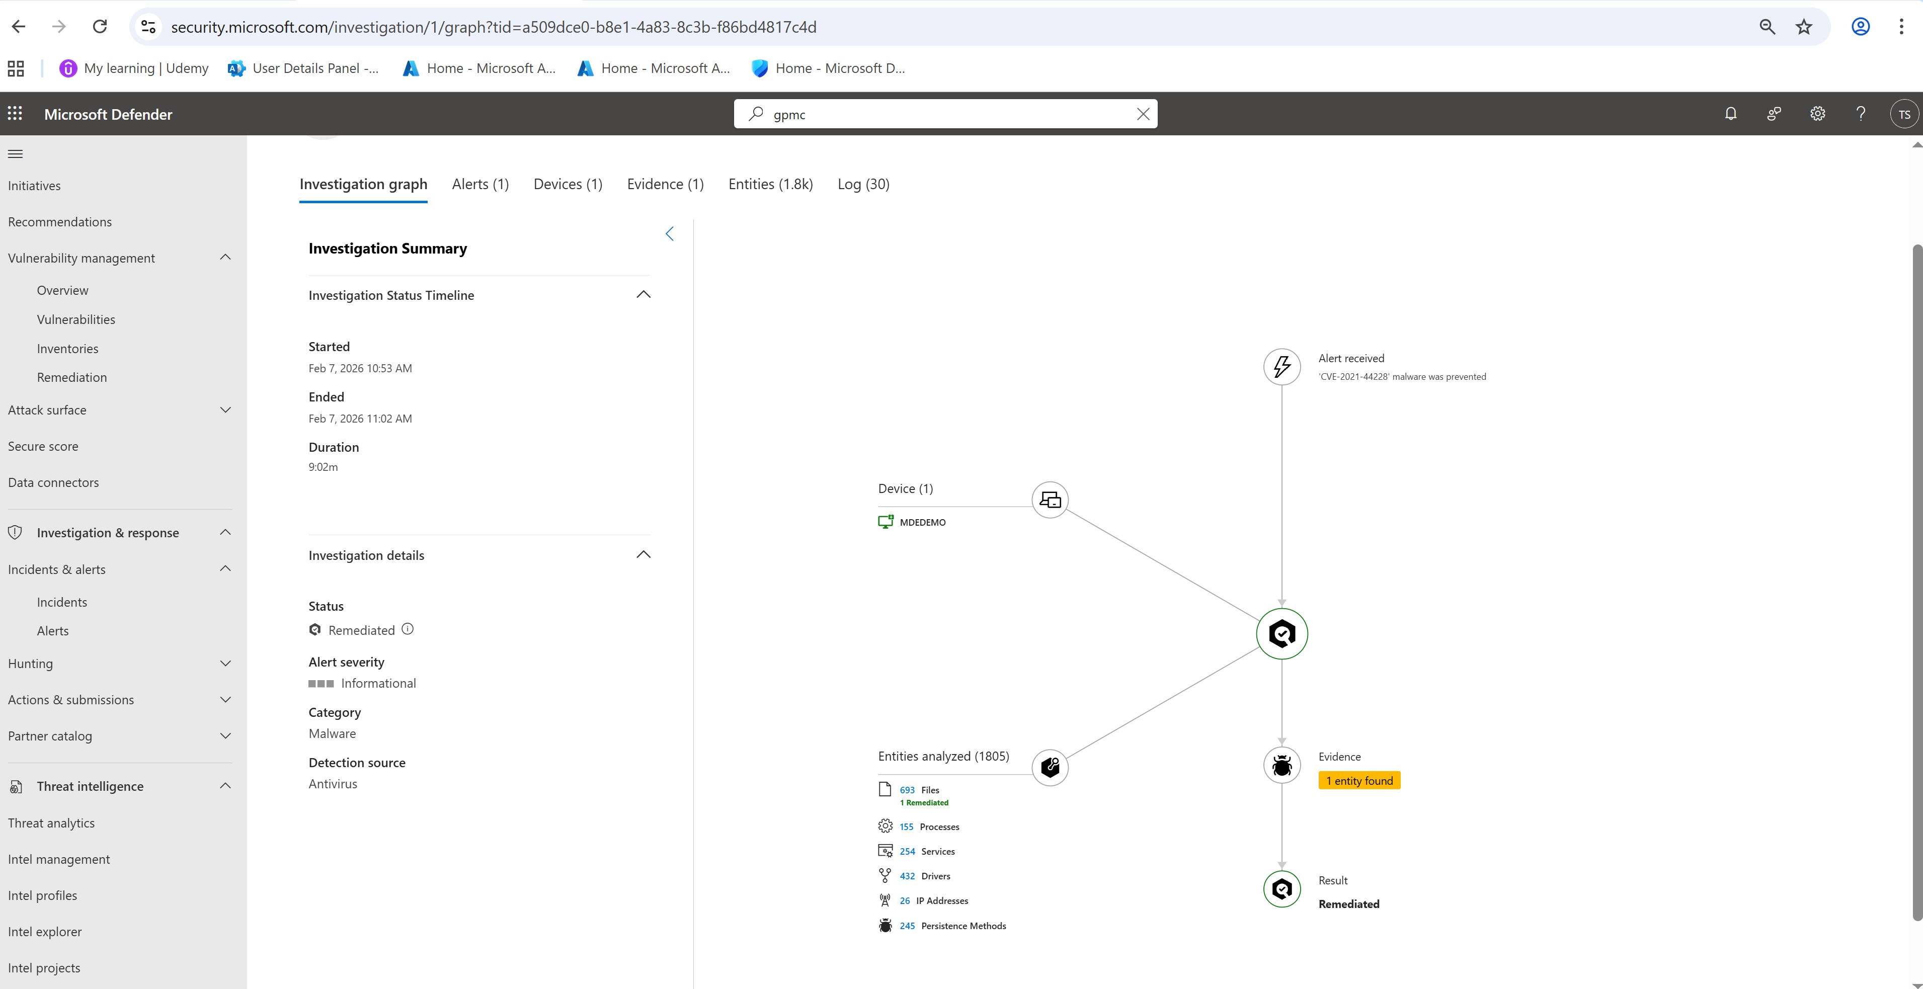This screenshot has width=1923, height=989.
Task: Open the notifications bell icon
Action: [x=1730, y=114]
